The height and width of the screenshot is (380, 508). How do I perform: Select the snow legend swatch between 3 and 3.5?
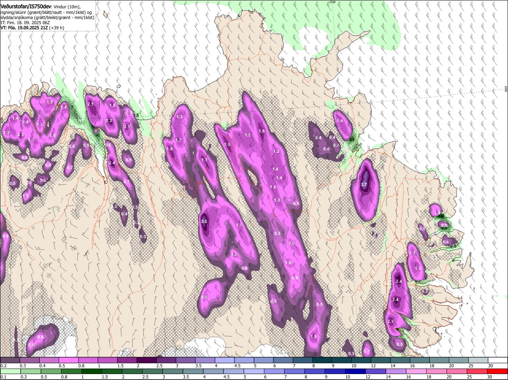[185, 360]
